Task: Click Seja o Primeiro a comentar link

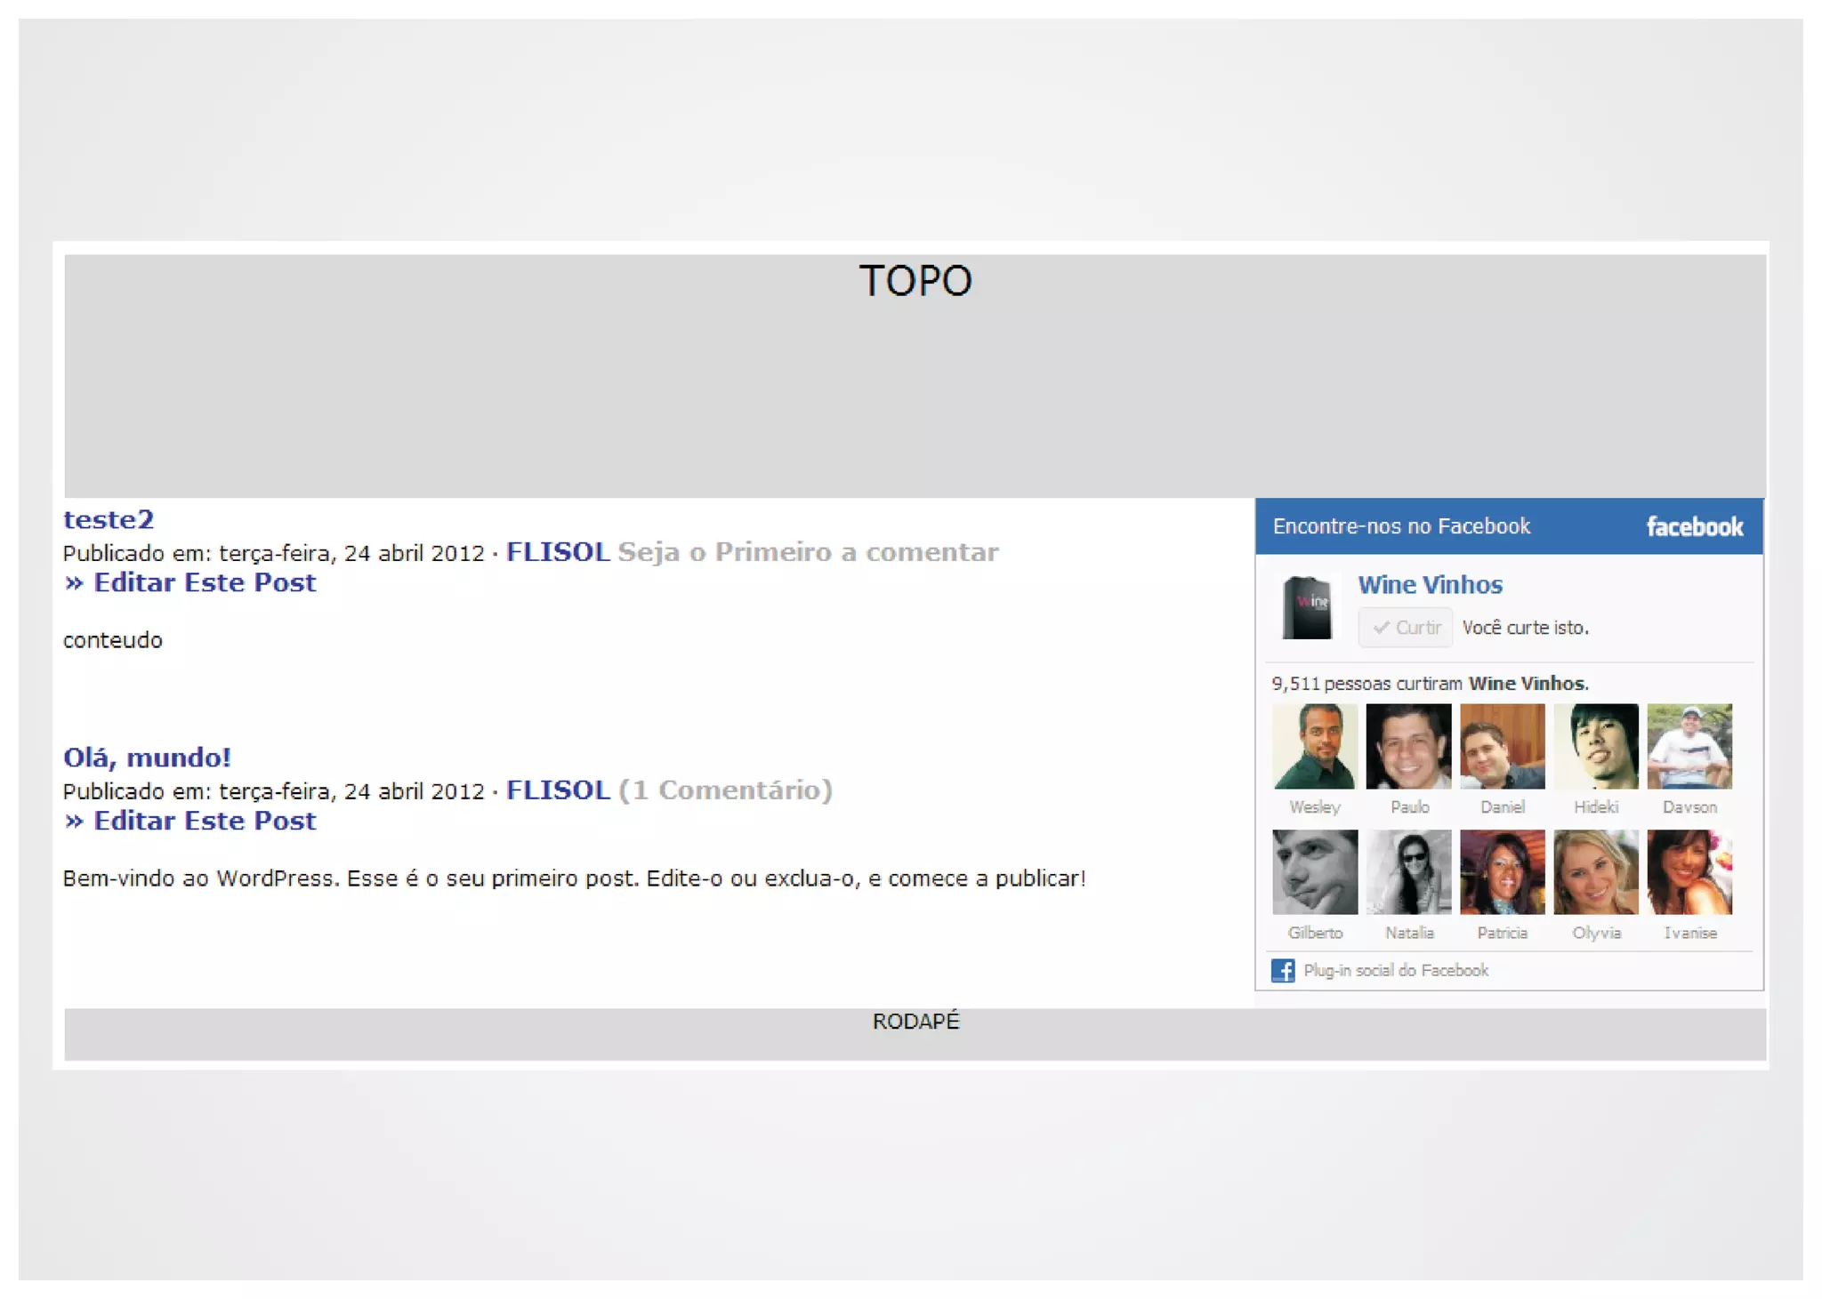Action: [808, 552]
